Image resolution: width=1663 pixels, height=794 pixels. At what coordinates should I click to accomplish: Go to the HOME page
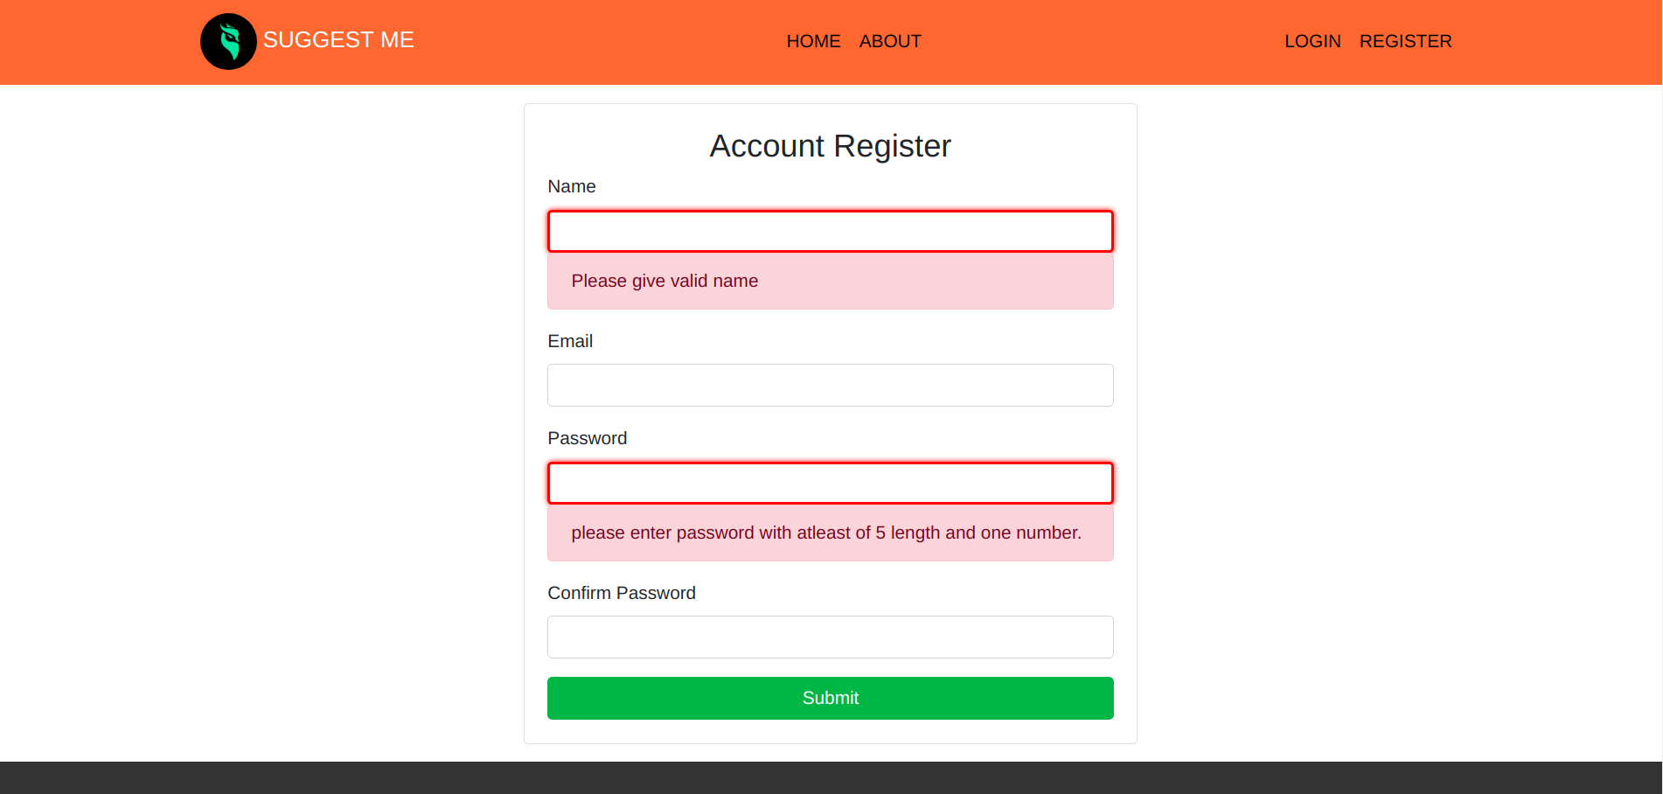tap(813, 41)
